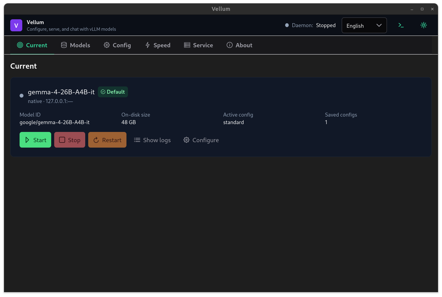Open the About tab
The width and height of the screenshot is (442, 297).
click(x=239, y=45)
